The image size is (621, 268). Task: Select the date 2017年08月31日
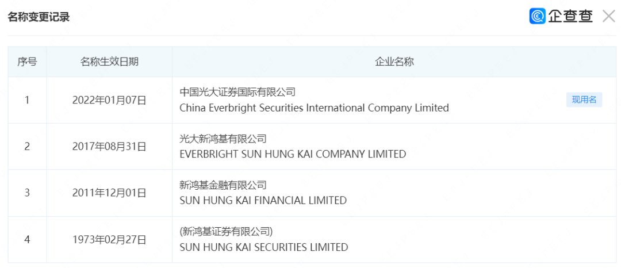coord(109,147)
